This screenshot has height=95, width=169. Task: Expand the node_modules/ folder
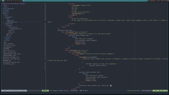pyautogui.click(x=9, y=9)
